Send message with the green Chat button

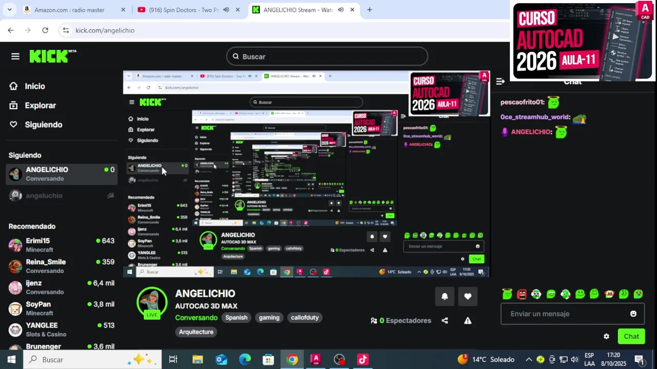(631, 336)
